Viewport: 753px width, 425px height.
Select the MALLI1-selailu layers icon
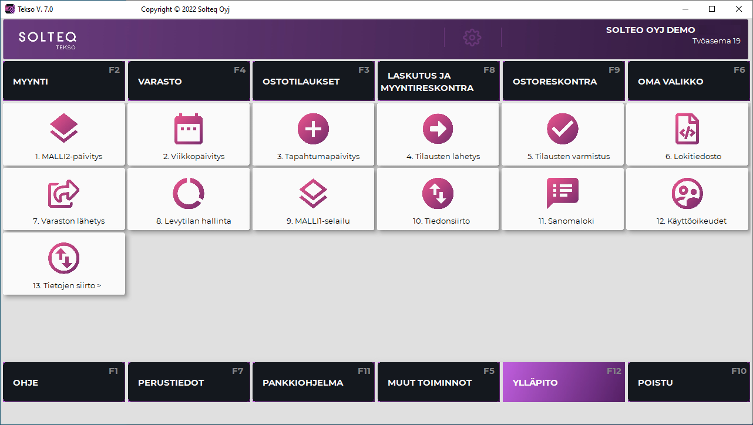pos(313,194)
